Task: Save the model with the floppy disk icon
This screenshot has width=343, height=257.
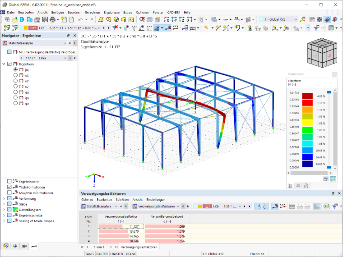Action: 45,19
